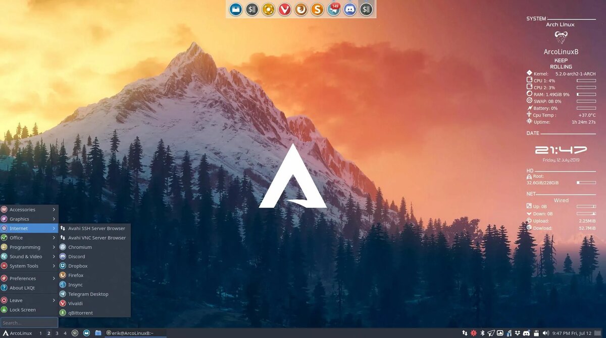
Task: Open Telegram showing 149 notifications in dock
Action: (x=333, y=9)
